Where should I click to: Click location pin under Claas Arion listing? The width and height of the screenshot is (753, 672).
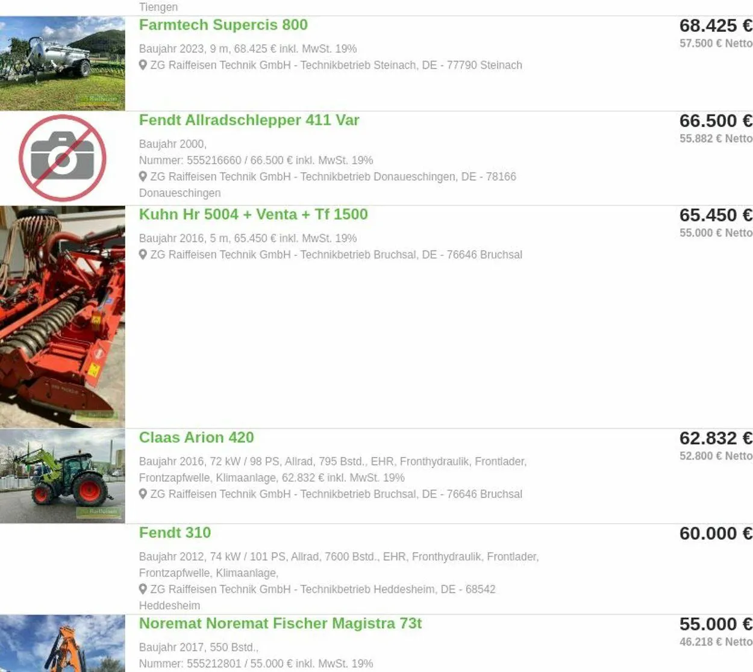click(143, 494)
